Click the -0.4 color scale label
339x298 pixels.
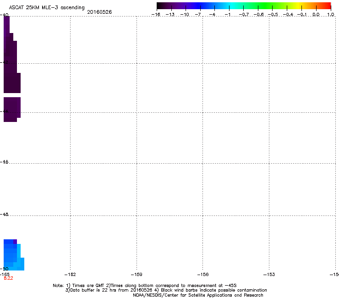(x=288, y=15)
